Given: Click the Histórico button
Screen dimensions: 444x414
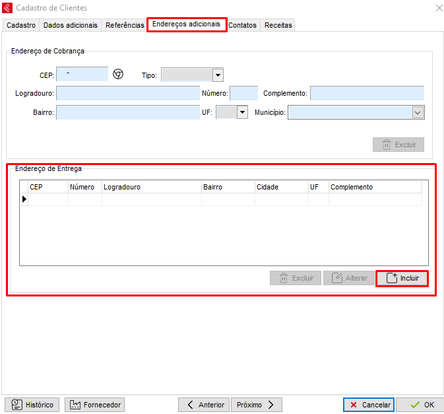Looking at the screenshot, I should [x=32, y=405].
